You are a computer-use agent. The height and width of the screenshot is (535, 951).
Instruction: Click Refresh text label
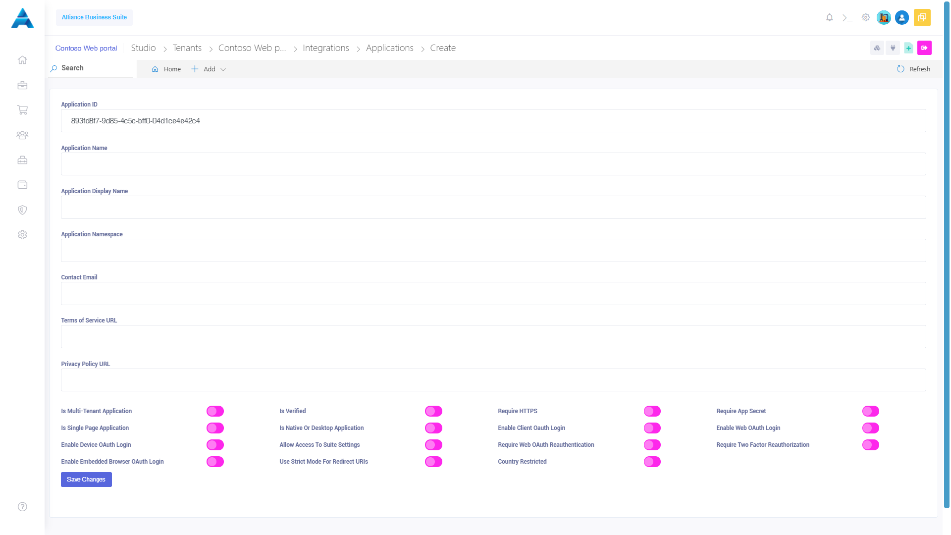pyautogui.click(x=920, y=69)
